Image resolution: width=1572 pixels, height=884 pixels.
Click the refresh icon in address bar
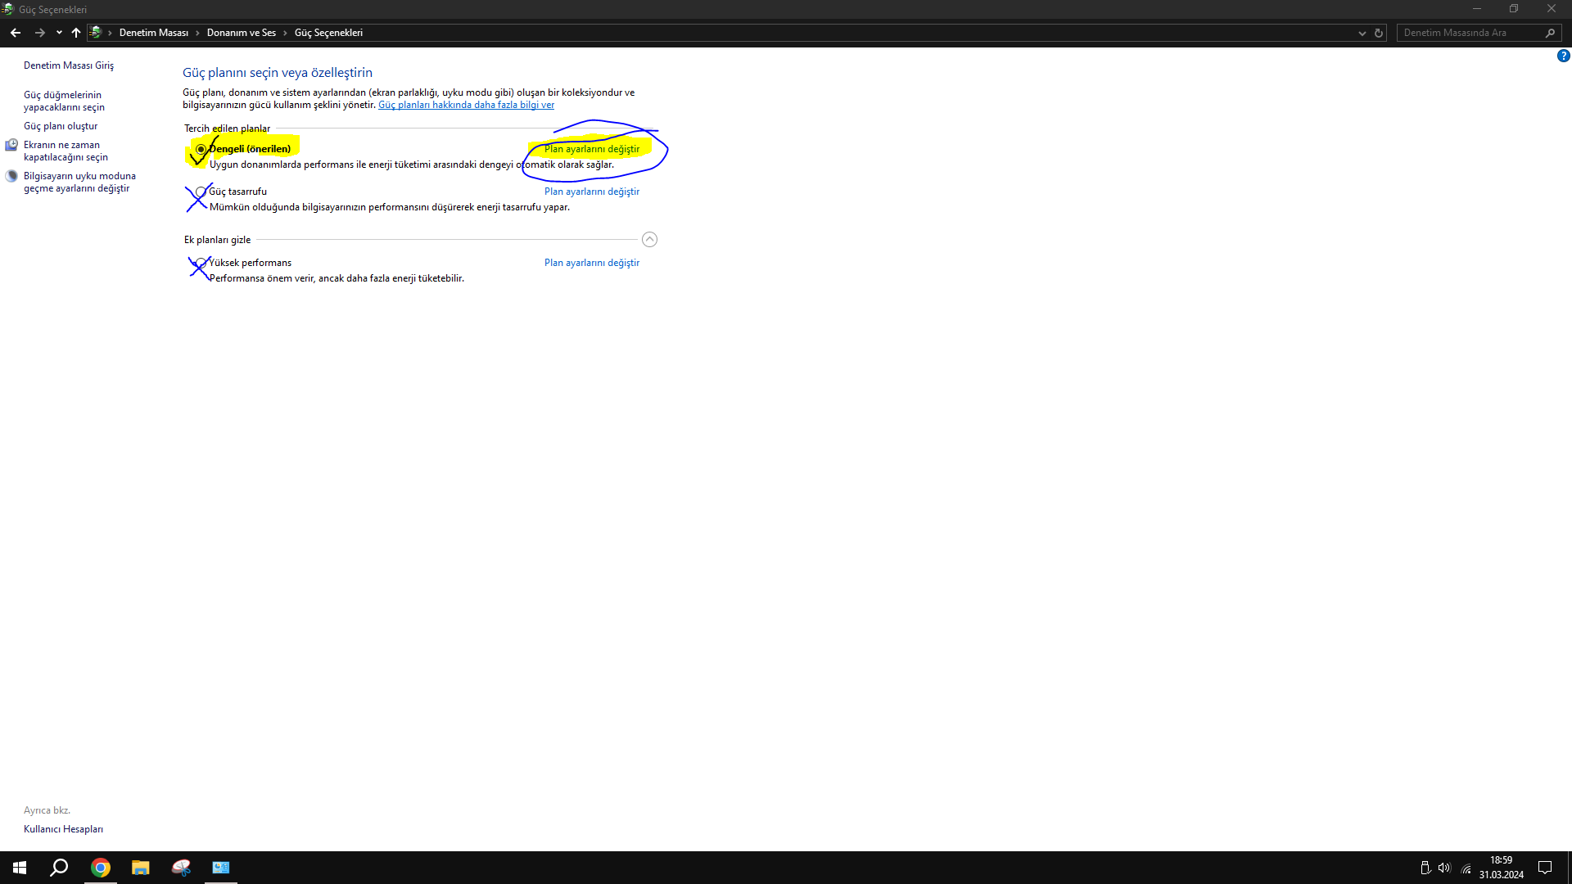pos(1379,33)
